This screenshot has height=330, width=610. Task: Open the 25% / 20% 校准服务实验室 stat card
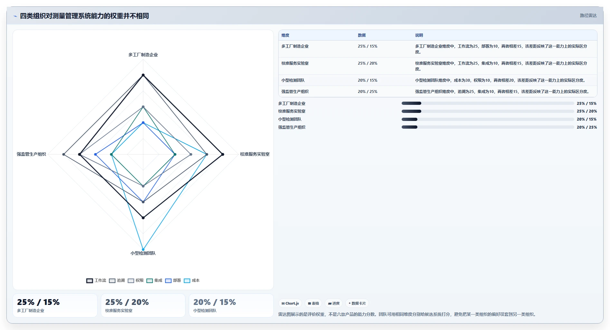(x=143, y=305)
